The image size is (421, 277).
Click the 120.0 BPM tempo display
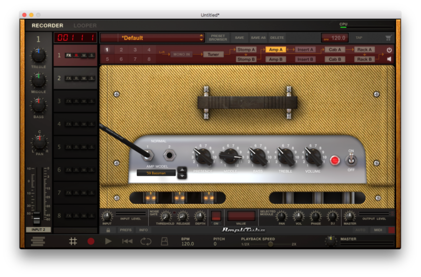335,38
